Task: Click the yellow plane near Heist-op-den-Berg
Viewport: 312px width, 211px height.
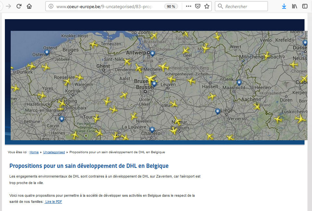Action: [164, 67]
